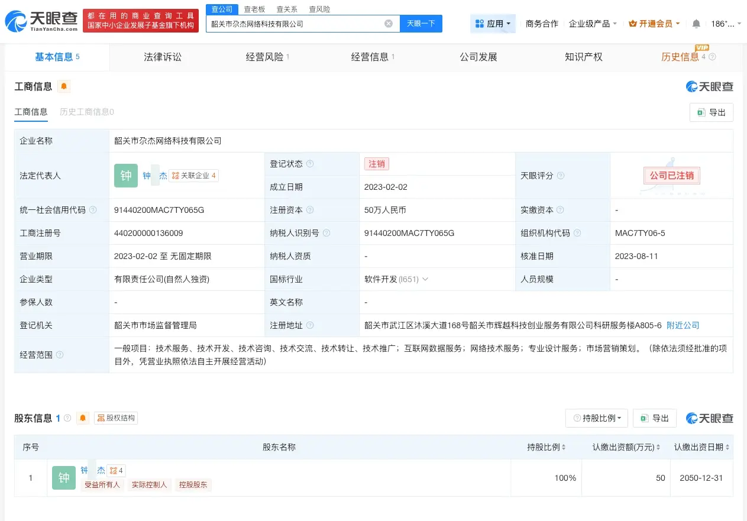Select the 工商信息 sub-tab
Image resolution: width=747 pixels, height=521 pixels.
pyautogui.click(x=31, y=112)
